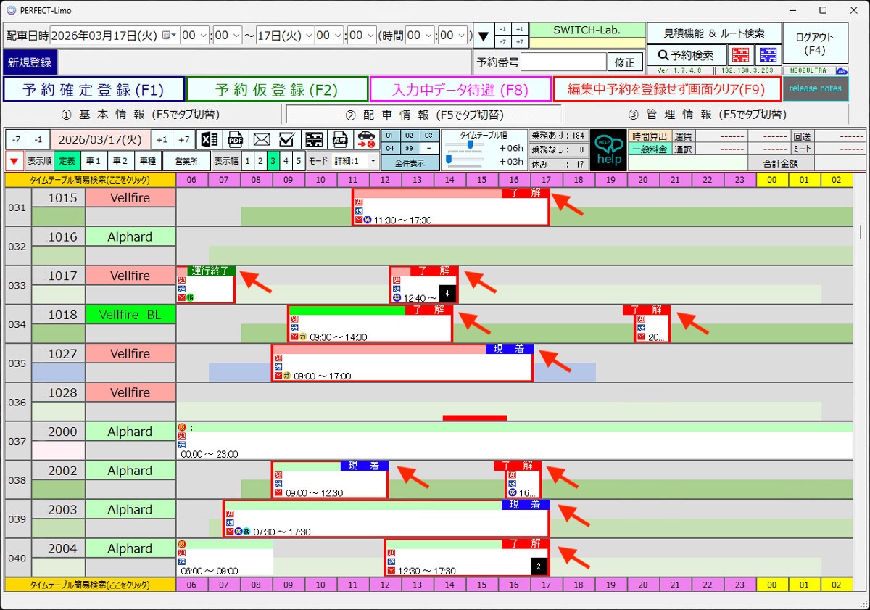Viewport: 870px width, 610px height.
Task: Click the blue timetable grid icon
Action: coord(767,55)
